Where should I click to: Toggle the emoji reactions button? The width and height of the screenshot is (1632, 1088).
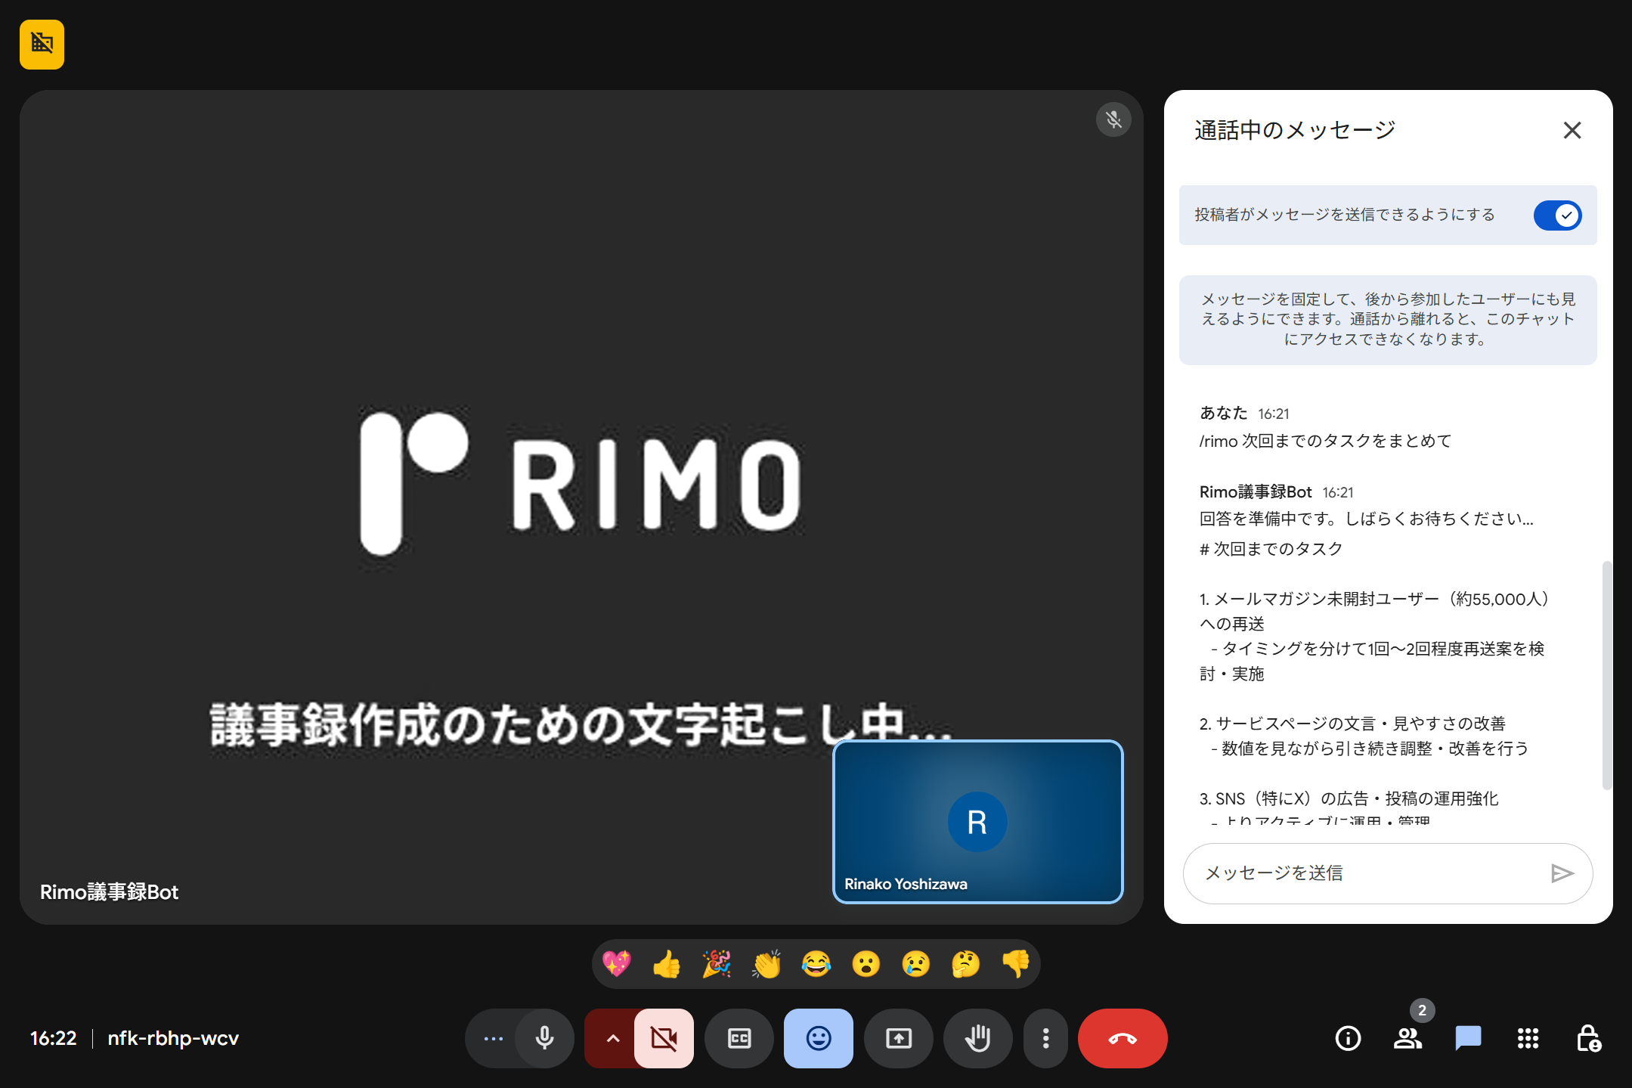click(x=818, y=1038)
